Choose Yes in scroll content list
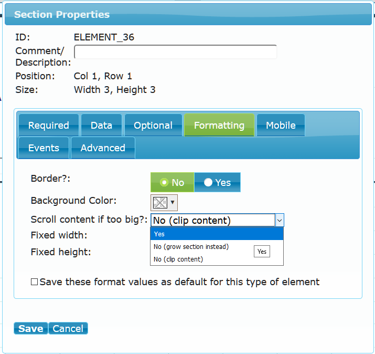The height and width of the screenshot is (354, 375). pyautogui.click(x=217, y=234)
